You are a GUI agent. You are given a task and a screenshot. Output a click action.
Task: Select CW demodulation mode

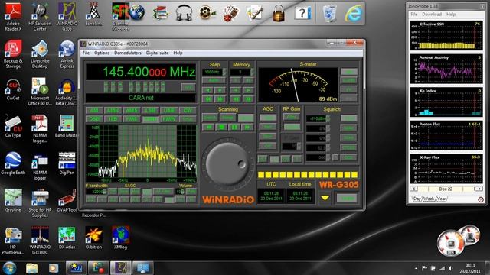pyautogui.click(x=188, y=110)
